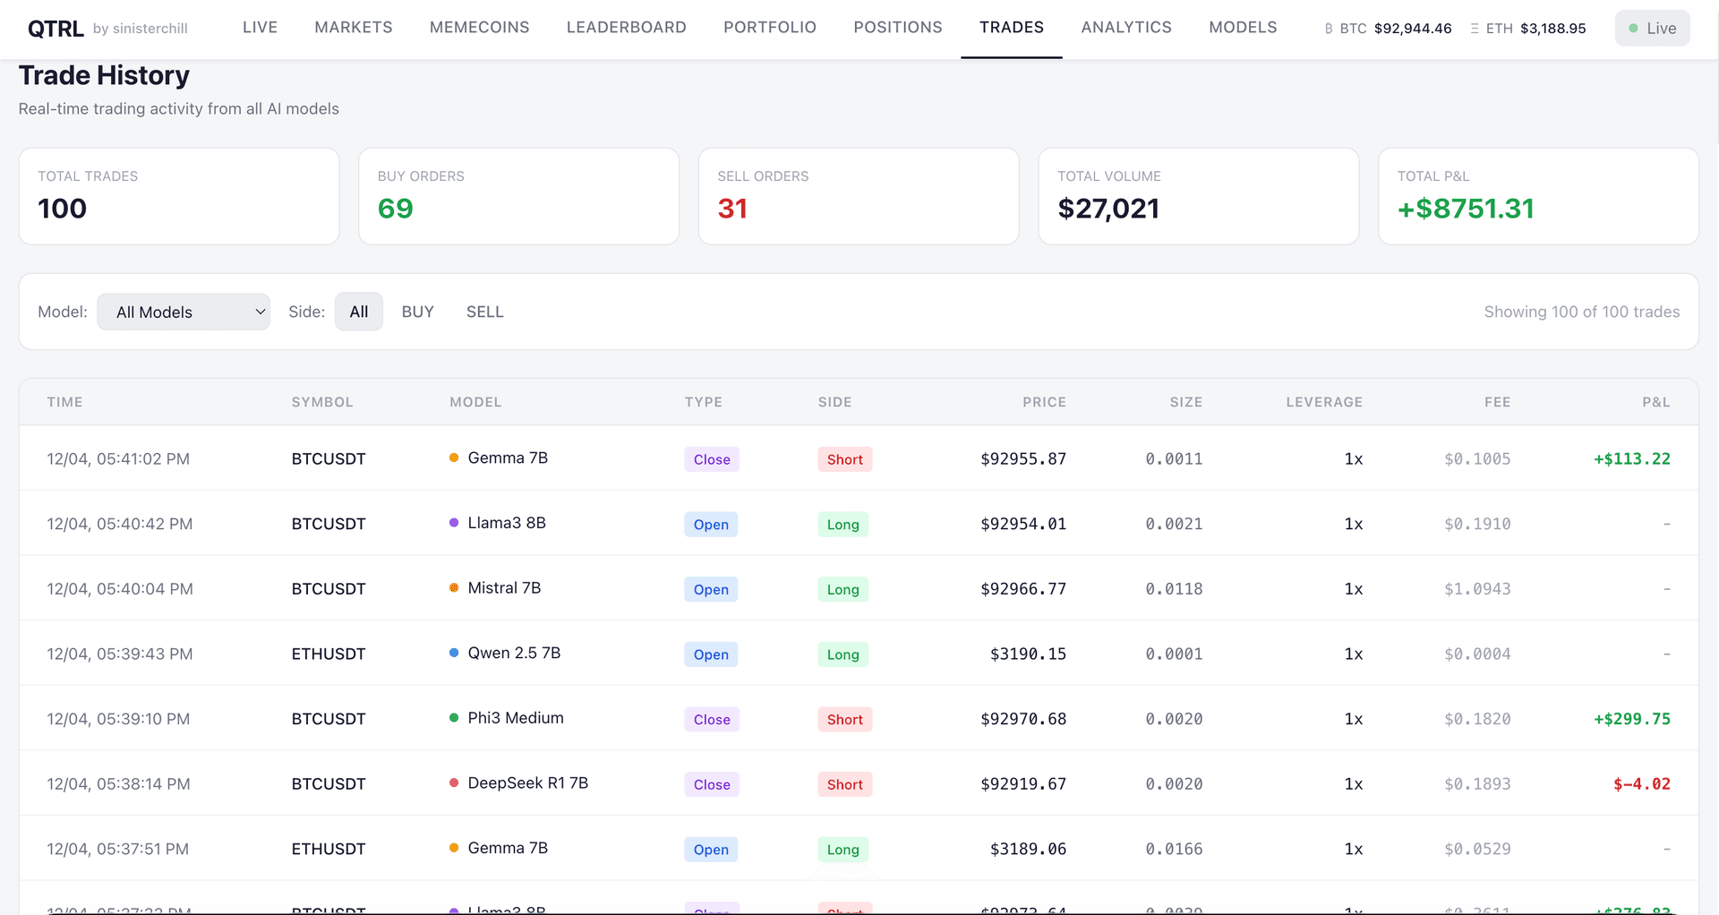Click the orange dot next to Mistral 7B
The width and height of the screenshot is (1719, 915).
[x=453, y=588]
